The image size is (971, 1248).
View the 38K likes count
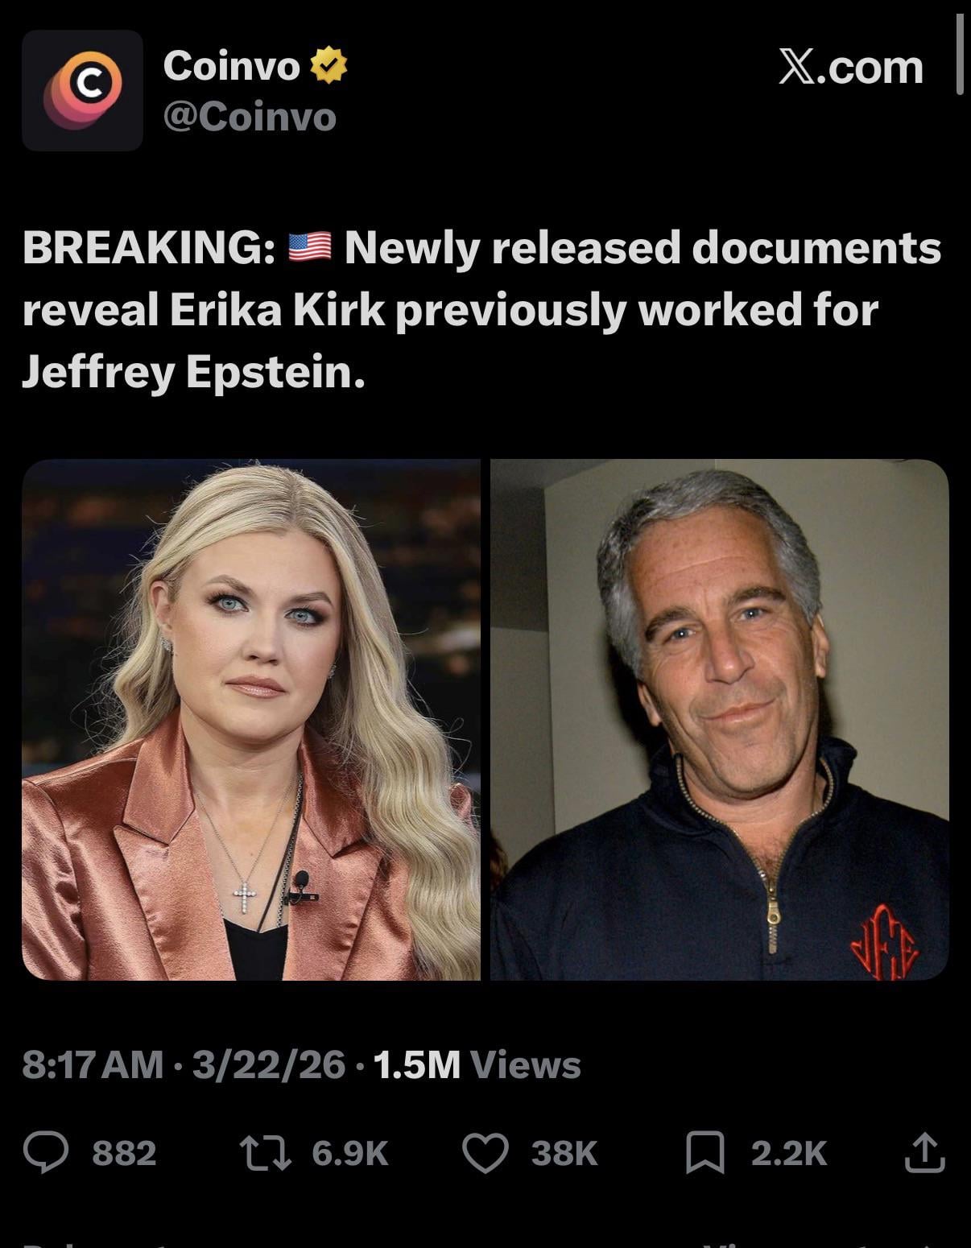pos(564,1154)
